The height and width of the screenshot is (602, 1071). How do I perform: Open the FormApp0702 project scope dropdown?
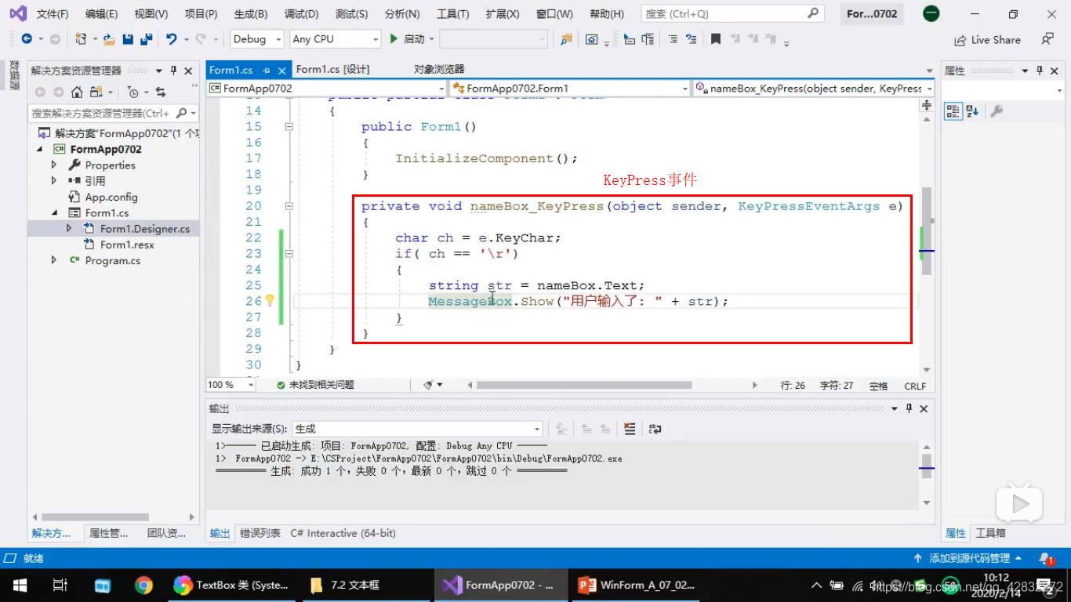(327, 89)
